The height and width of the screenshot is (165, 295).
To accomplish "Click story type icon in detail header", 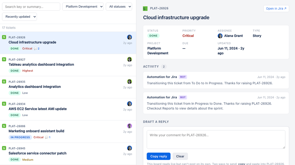I will (145, 9).
